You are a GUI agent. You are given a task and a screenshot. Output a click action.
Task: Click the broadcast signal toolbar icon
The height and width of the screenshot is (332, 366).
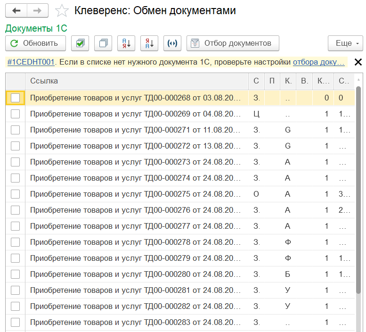172,43
